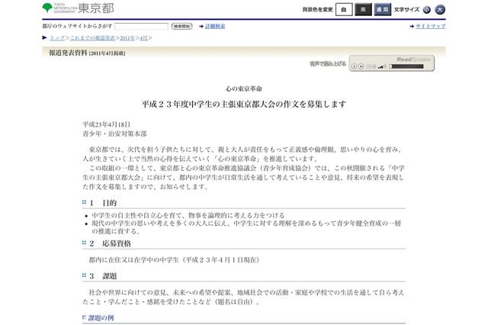Set text size to large (大)

coord(440,10)
